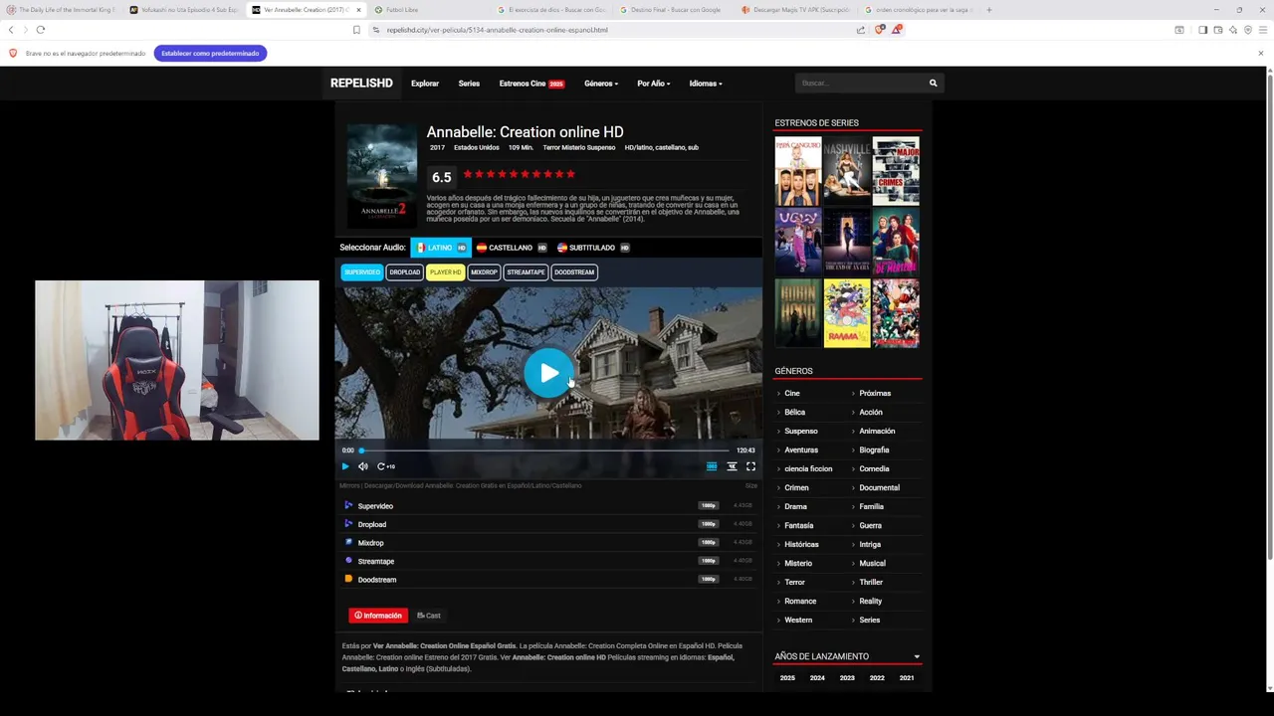This screenshot has width=1274, height=716.
Task: Click the video seek progress bar
Action: coord(544,450)
